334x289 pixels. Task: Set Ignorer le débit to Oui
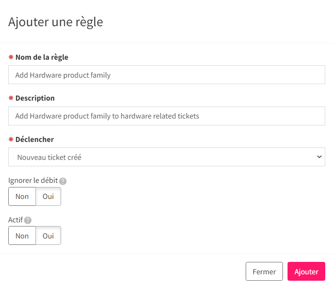click(48, 197)
